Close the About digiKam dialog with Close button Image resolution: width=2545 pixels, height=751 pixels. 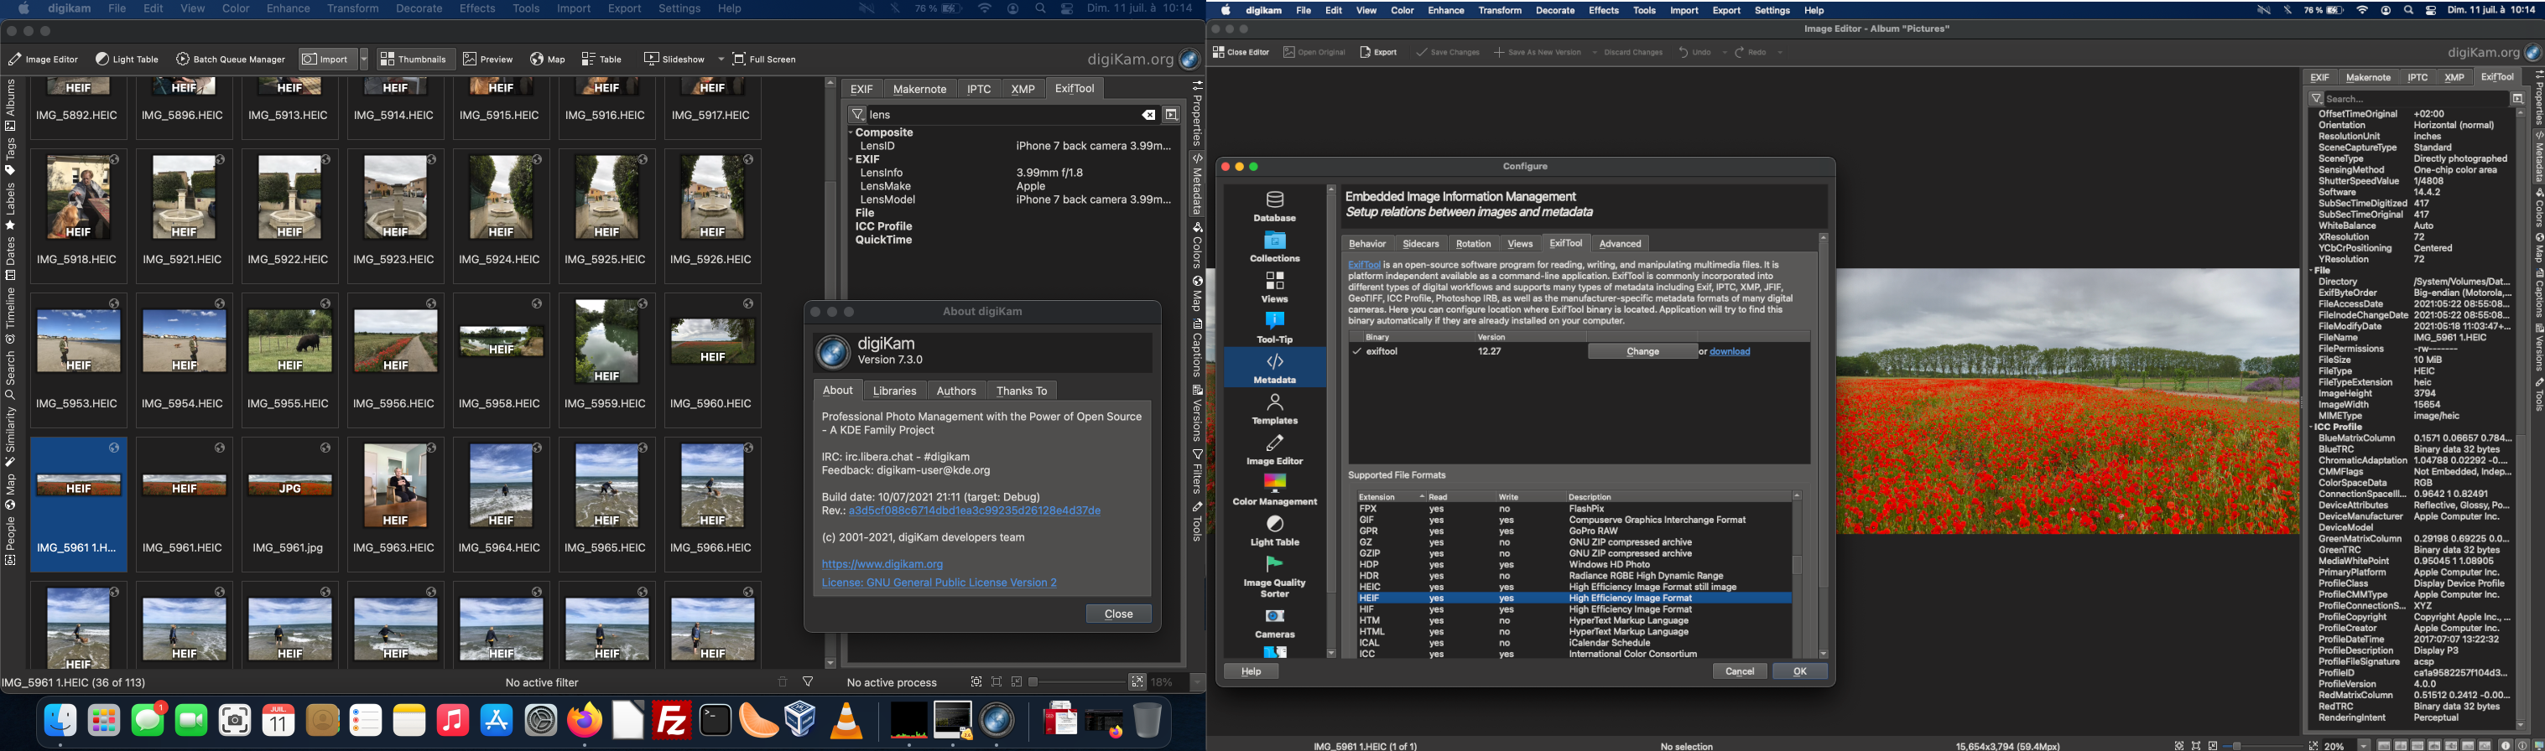click(x=1118, y=614)
